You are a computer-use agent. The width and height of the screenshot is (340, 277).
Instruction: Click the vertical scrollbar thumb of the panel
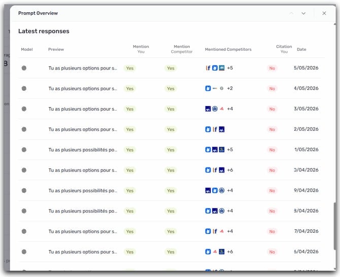coord(334,226)
